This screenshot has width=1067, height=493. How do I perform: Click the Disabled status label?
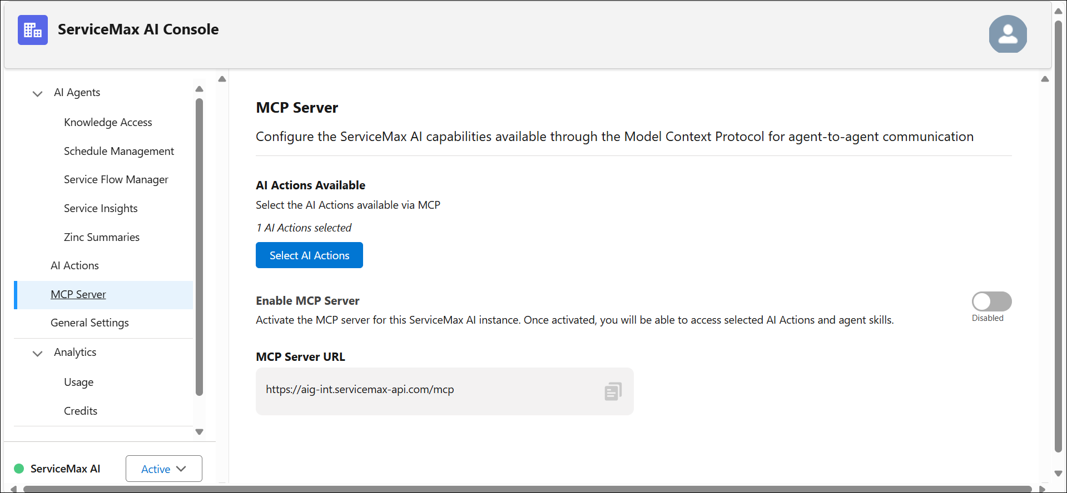[987, 318]
